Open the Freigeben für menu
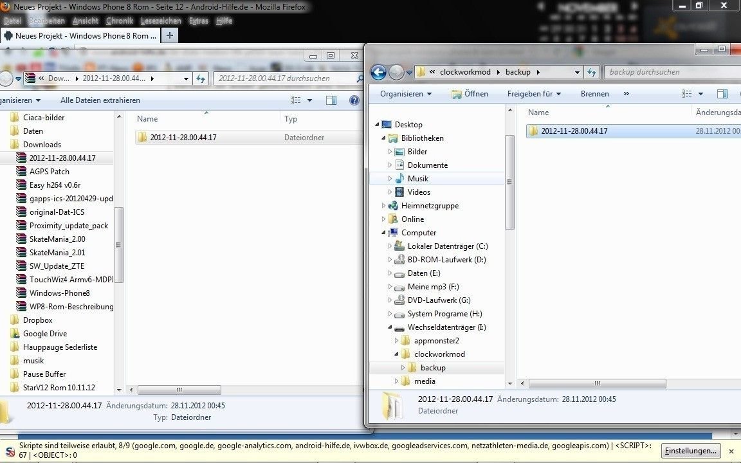 tap(534, 93)
